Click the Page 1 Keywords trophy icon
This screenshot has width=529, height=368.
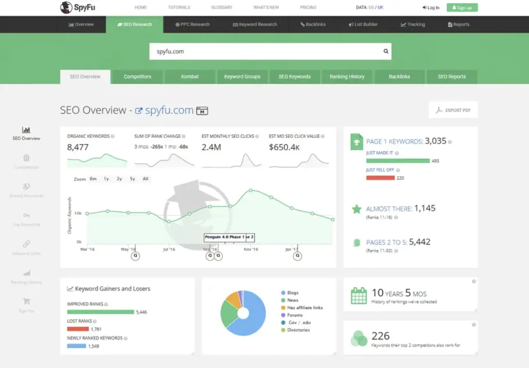[356, 142]
